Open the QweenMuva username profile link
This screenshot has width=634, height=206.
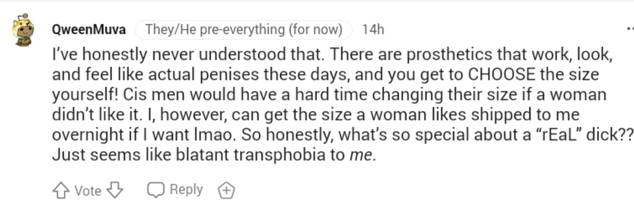[89, 29]
